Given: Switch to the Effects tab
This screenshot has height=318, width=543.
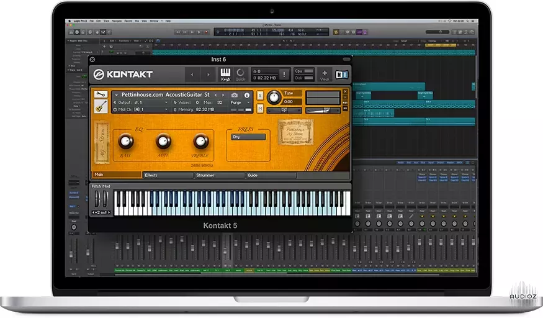Looking at the screenshot, I should pos(168,175).
